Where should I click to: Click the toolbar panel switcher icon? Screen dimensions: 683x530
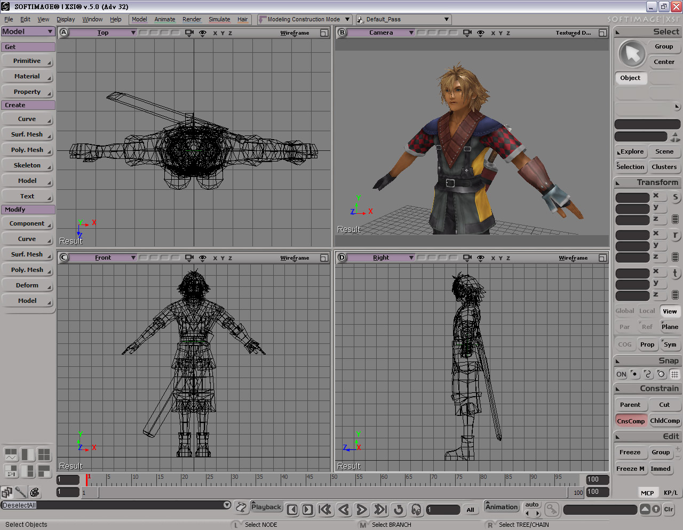(7, 492)
